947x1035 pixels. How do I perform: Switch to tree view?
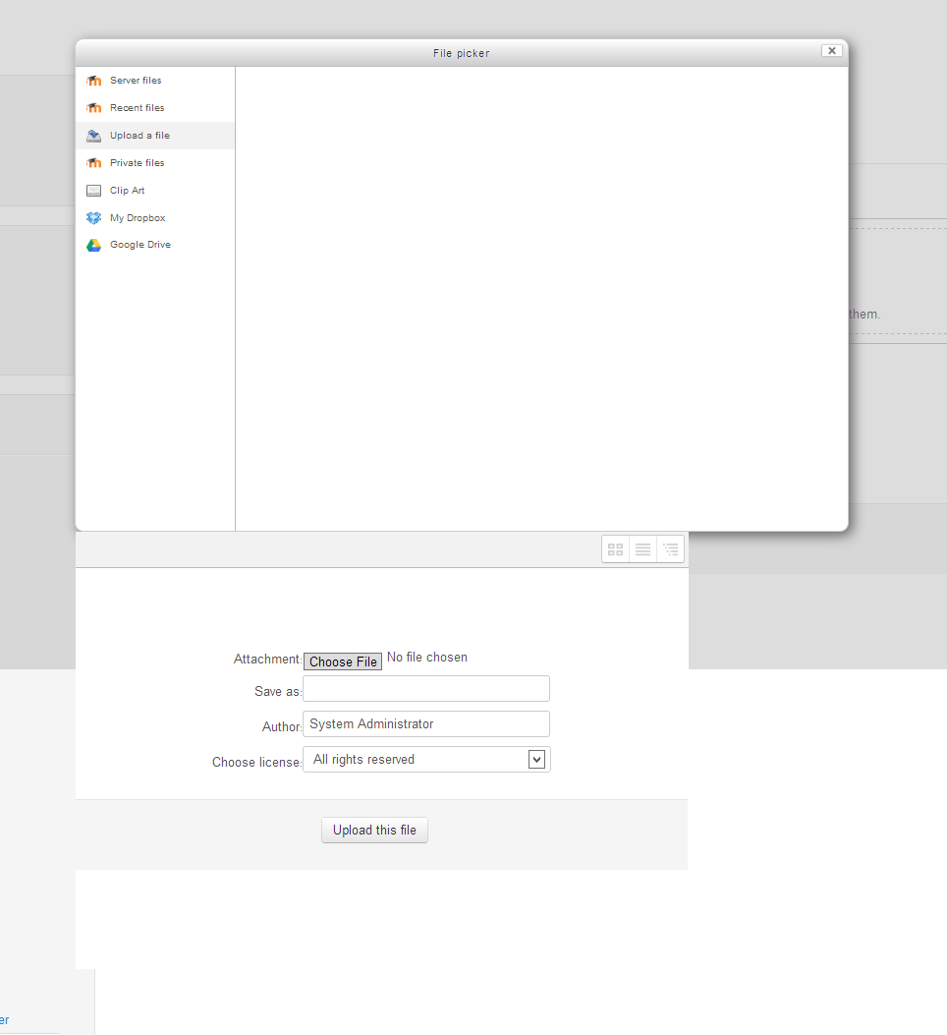pos(671,549)
